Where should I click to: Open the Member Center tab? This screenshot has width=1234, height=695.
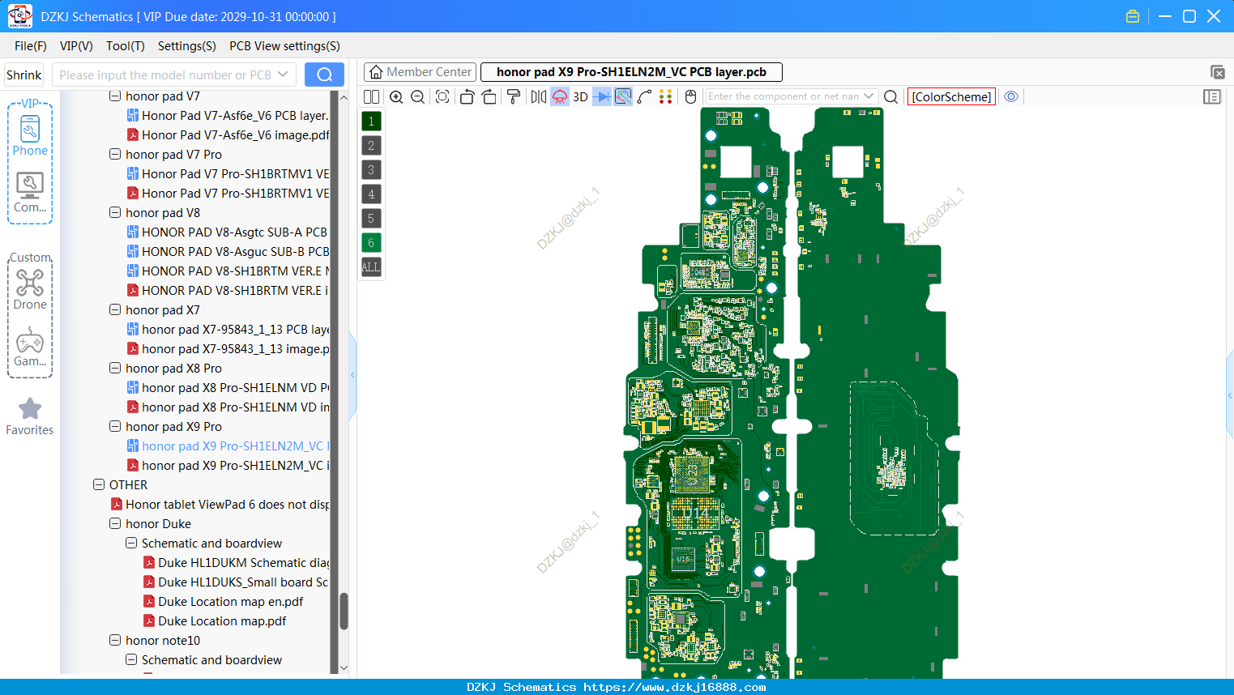click(420, 72)
